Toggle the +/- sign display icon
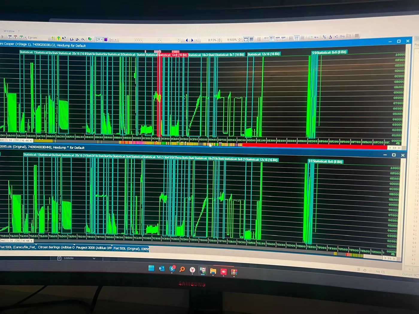 [316, 37]
